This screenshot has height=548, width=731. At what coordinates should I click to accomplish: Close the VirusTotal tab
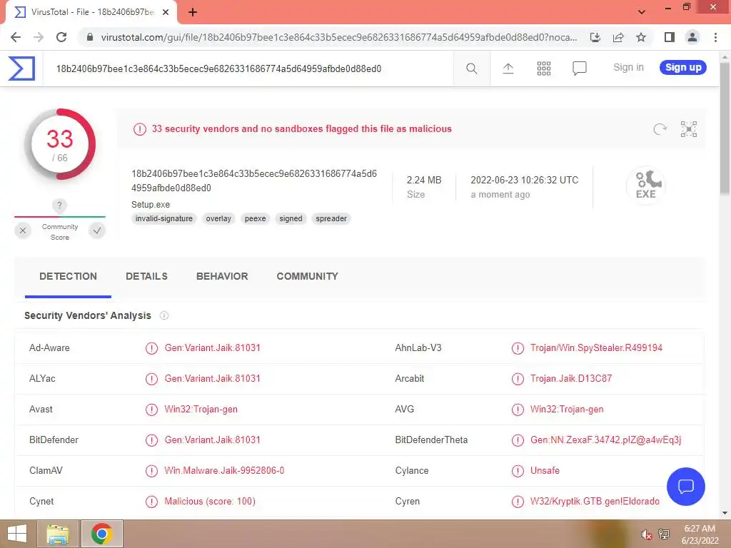point(166,12)
